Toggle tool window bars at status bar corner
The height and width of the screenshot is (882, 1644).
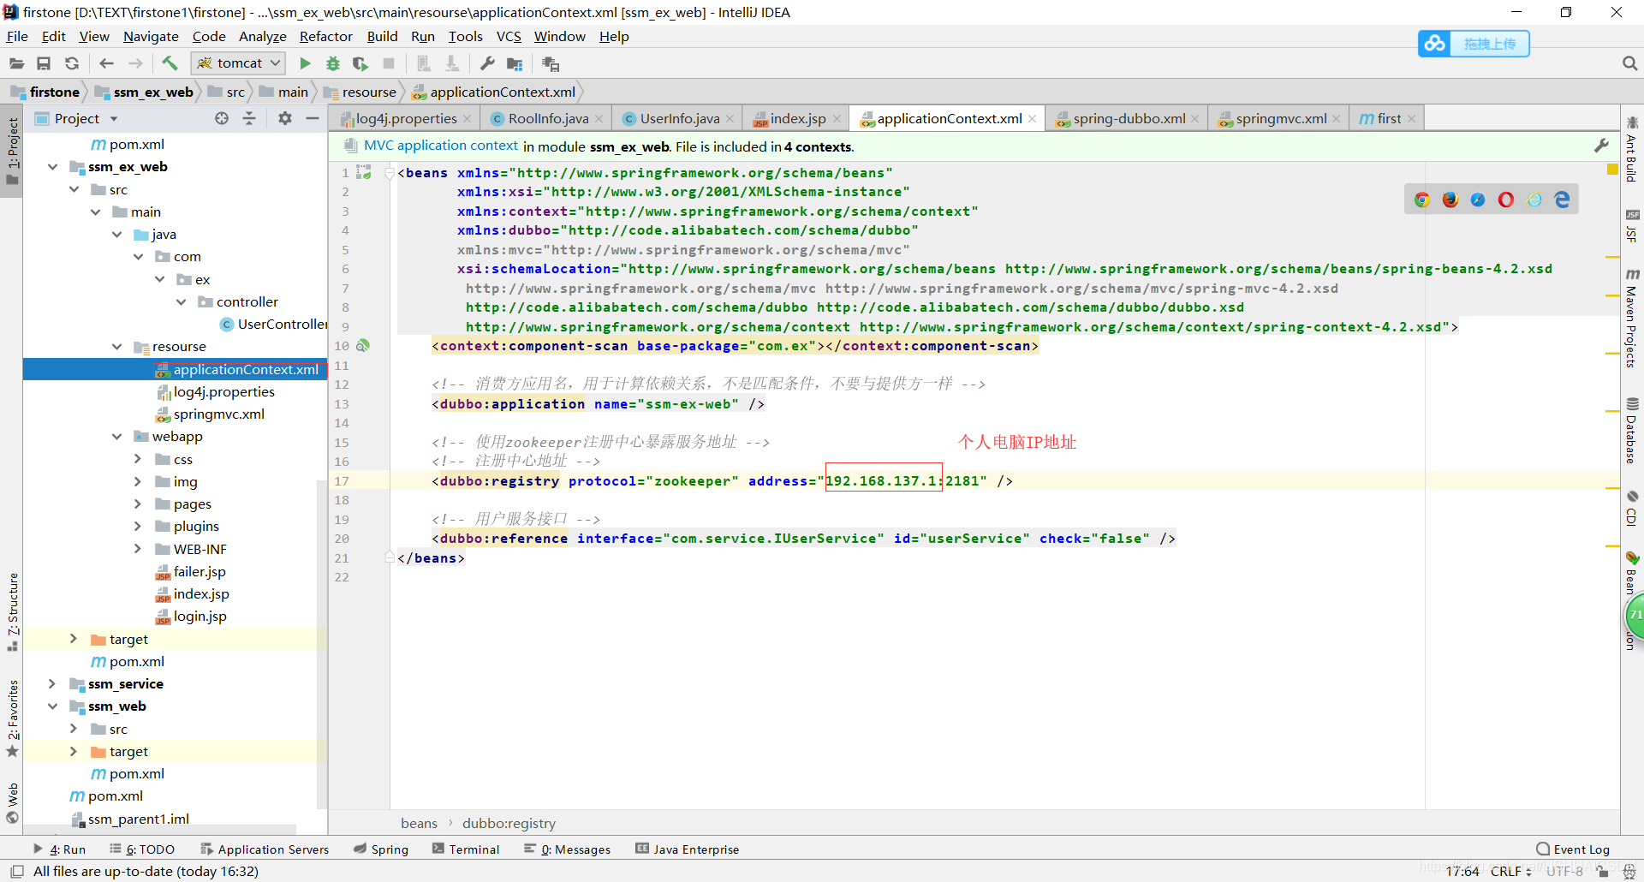coord(16,871)
